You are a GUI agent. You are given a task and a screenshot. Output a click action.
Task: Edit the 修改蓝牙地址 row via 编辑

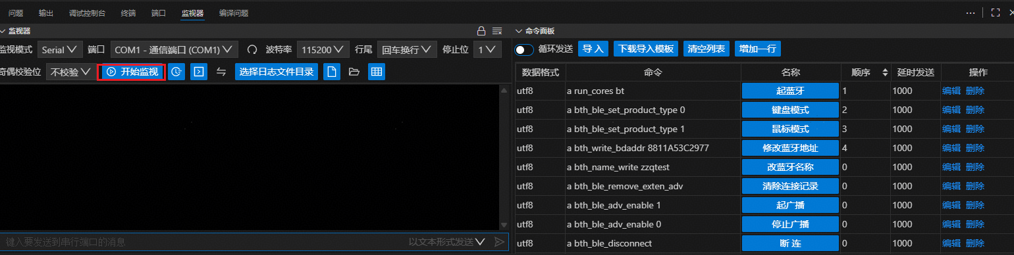click(951, 148)
